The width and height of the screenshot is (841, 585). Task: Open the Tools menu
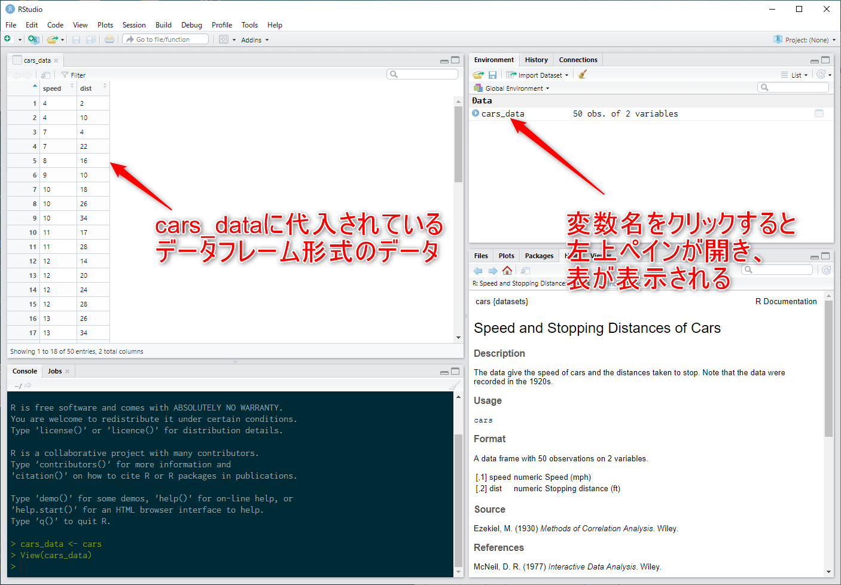249,25
